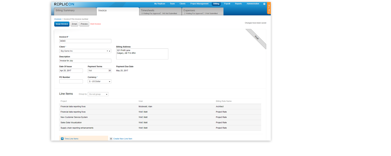Click the Issue Invoice button
This screenshot has width=391, height=156.
(x=62, y=24)
